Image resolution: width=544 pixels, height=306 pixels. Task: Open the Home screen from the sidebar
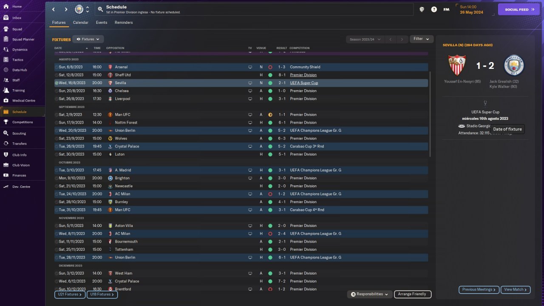click(x=23, y=7)
